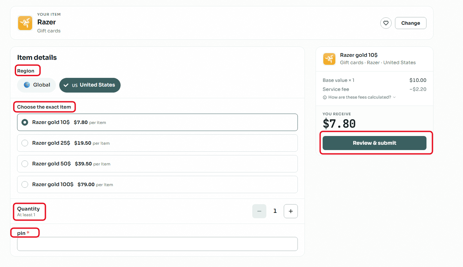
Task: Click the "Gift cards" subtitle under Razer
Action: pos(49,31)
